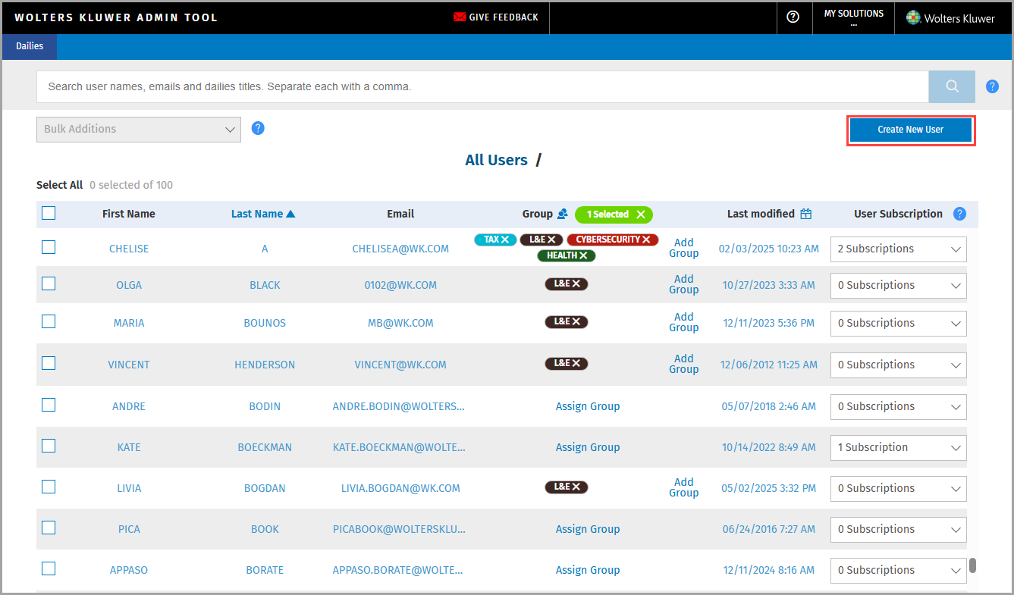Select Vincent Henderson's checkbox
The height and width of the screenshot is (595, 1014).
pyautogui.click(x=49, y=363)
